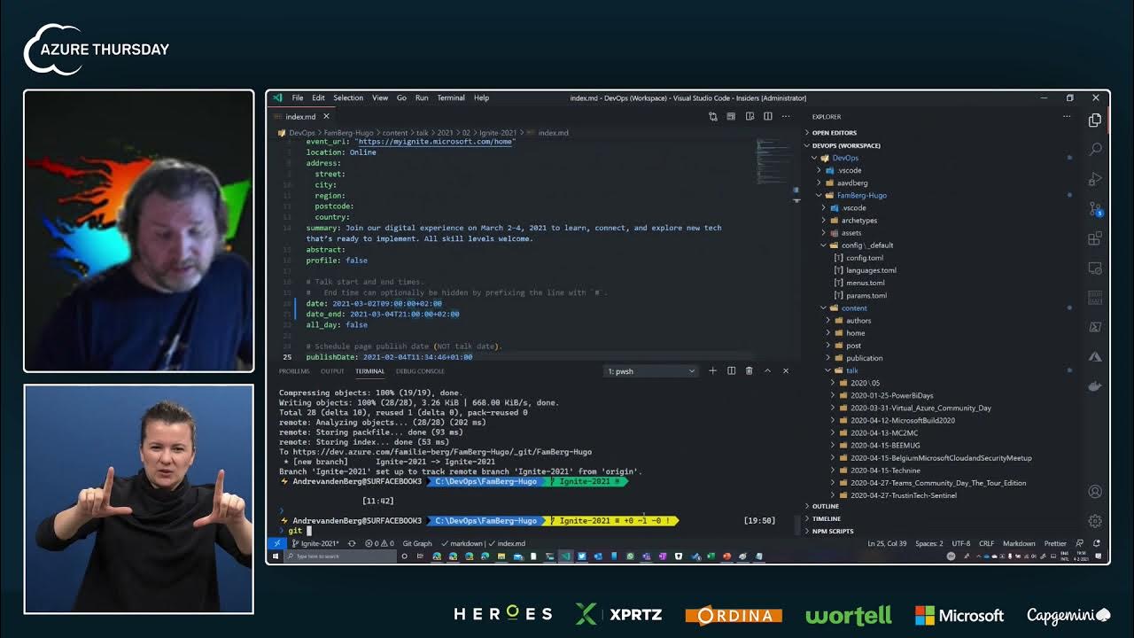Collapse the FamBerg-Hugo folder

[861, 195]
